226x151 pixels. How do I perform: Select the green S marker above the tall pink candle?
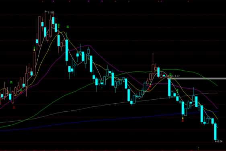coord(34,48)
